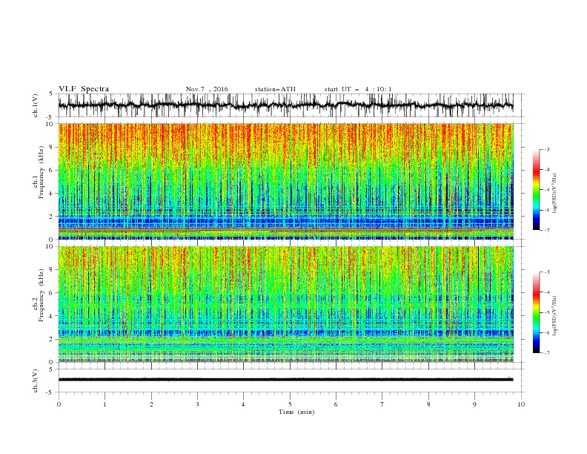
Task: Click the "-7" tick on ch.2 color bar
Action: [x=547, y=353]
